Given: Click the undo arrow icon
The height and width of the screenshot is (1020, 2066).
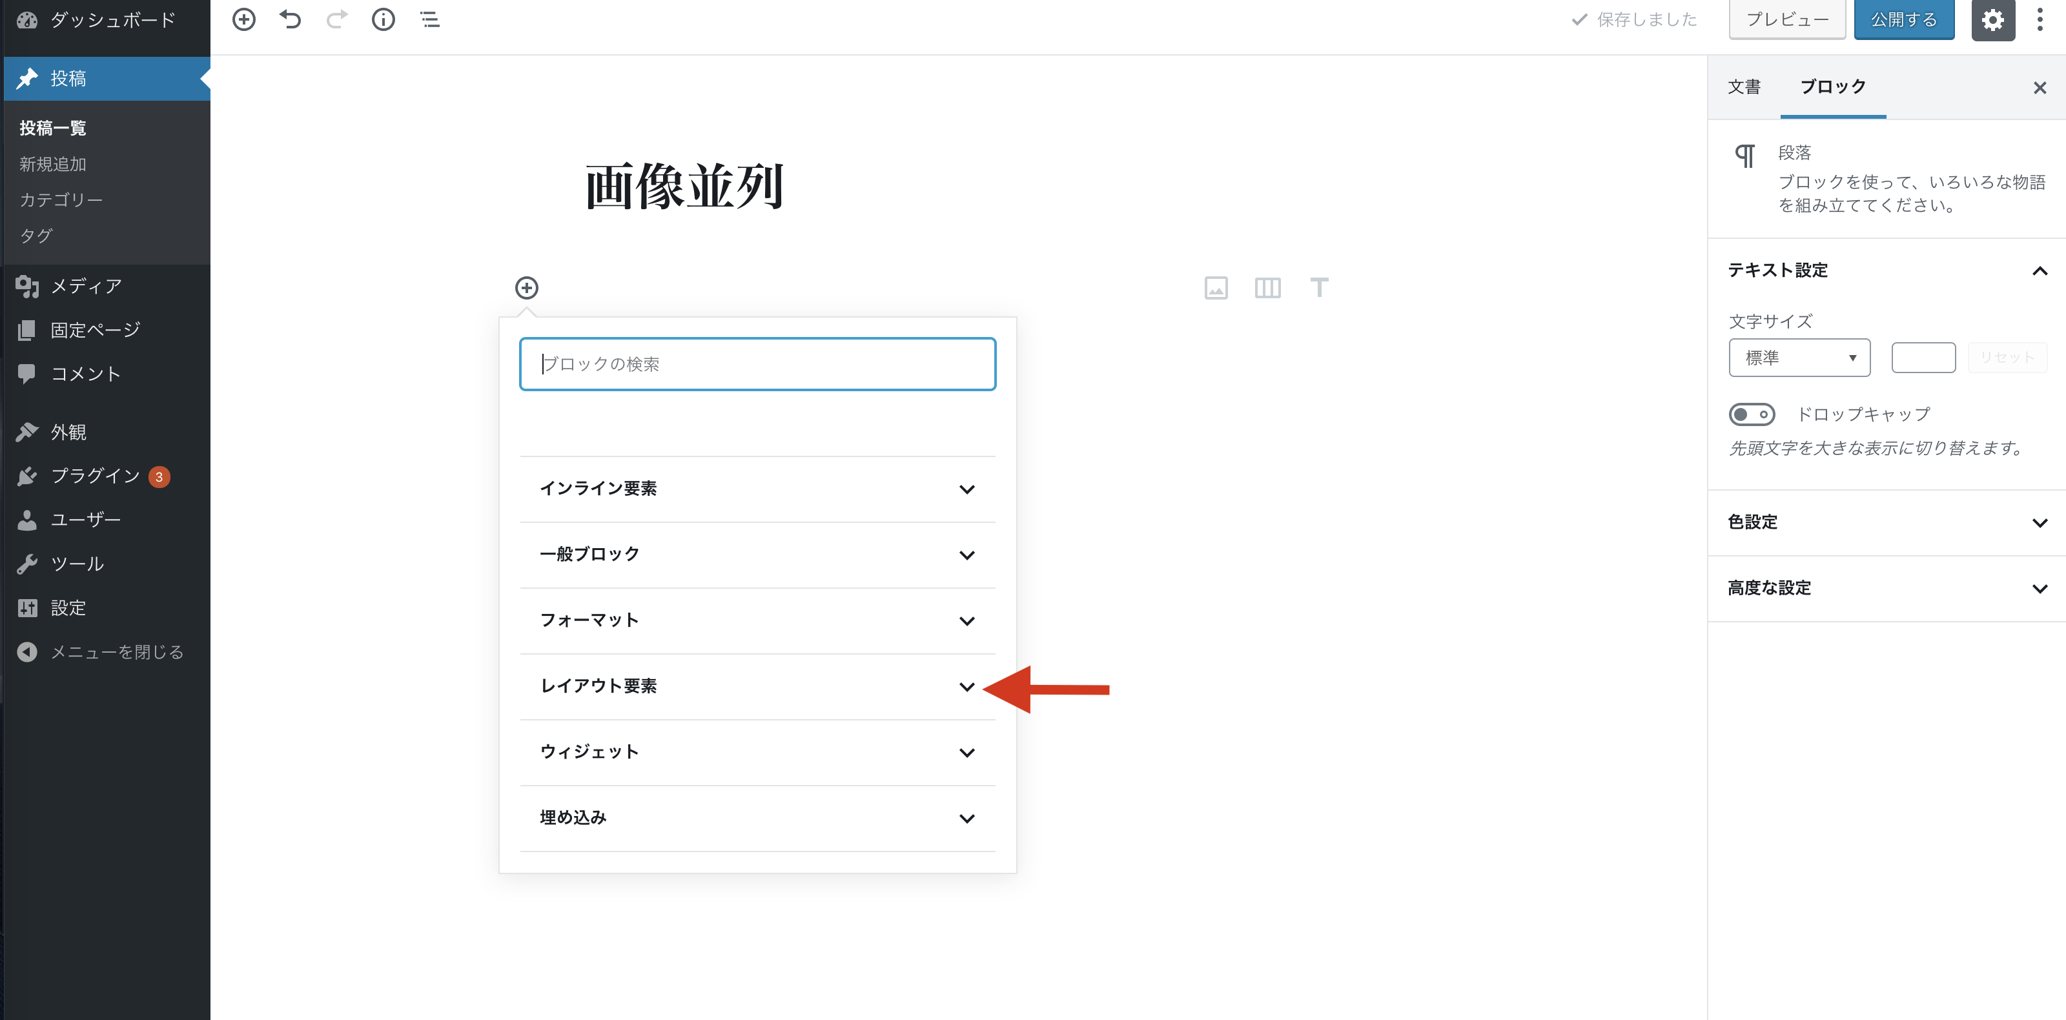Looking at the screenshot, I should [291, 19].
